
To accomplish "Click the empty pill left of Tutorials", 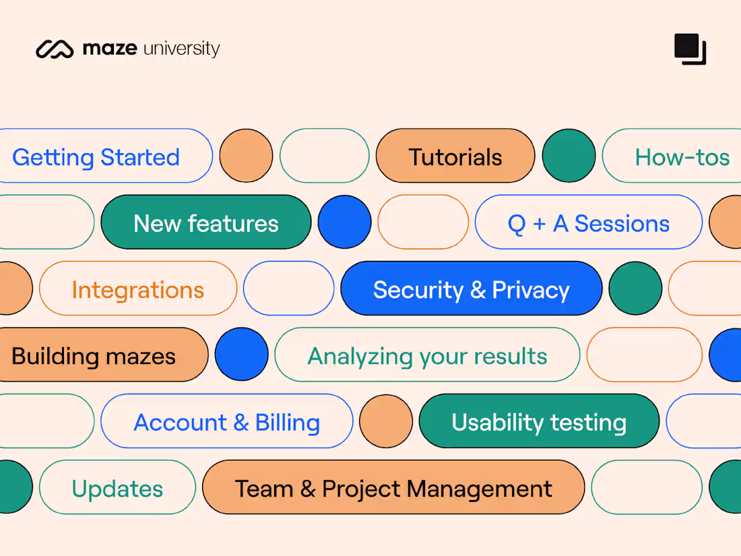I will [x=325, y=156].
